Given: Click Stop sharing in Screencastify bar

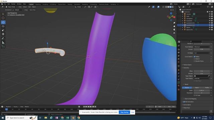Looking at the screenshot, I should (x=124, y=112).
